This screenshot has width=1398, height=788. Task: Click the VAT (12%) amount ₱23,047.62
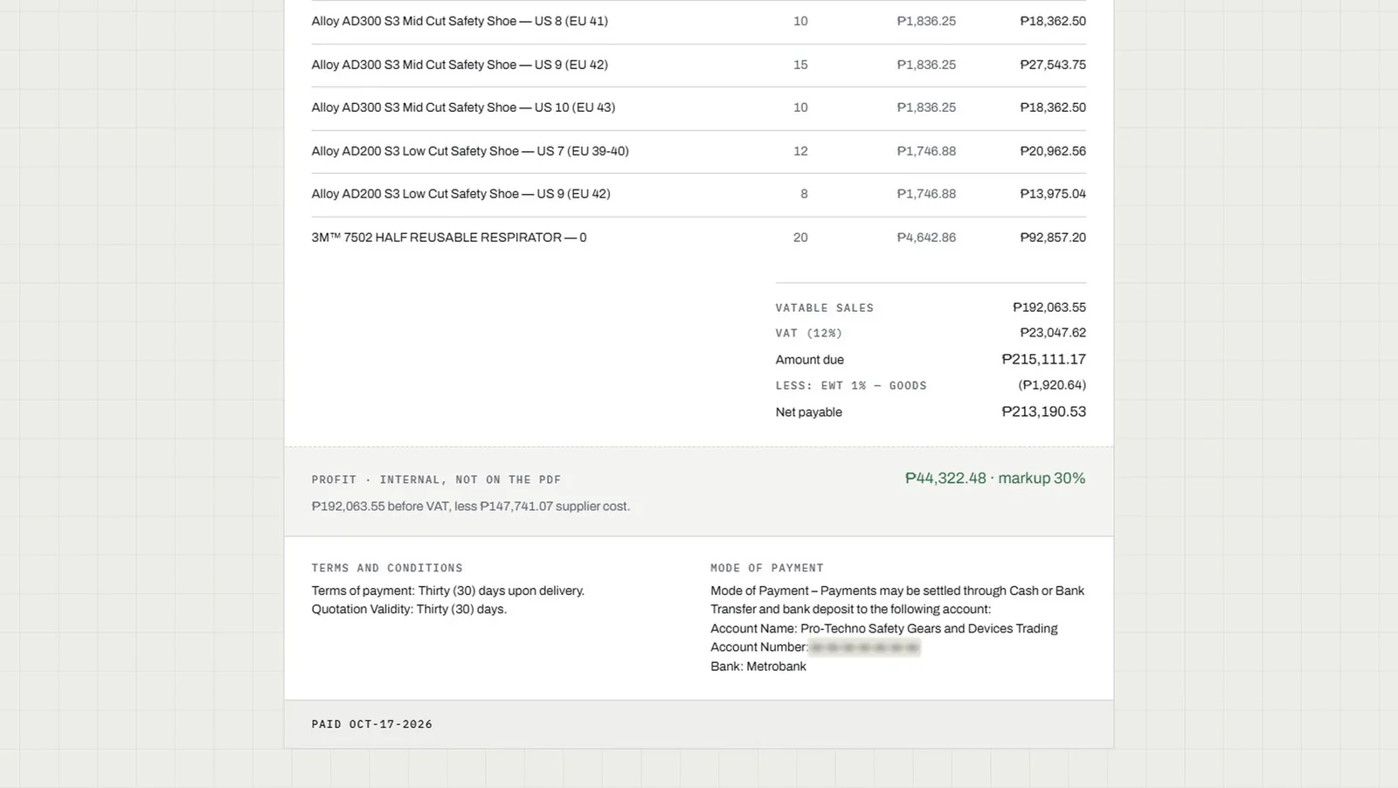[x=1053, y=333]
